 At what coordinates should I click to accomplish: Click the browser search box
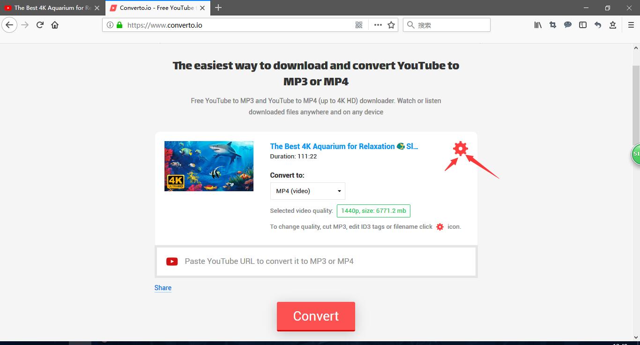click(x=447, y=25)
